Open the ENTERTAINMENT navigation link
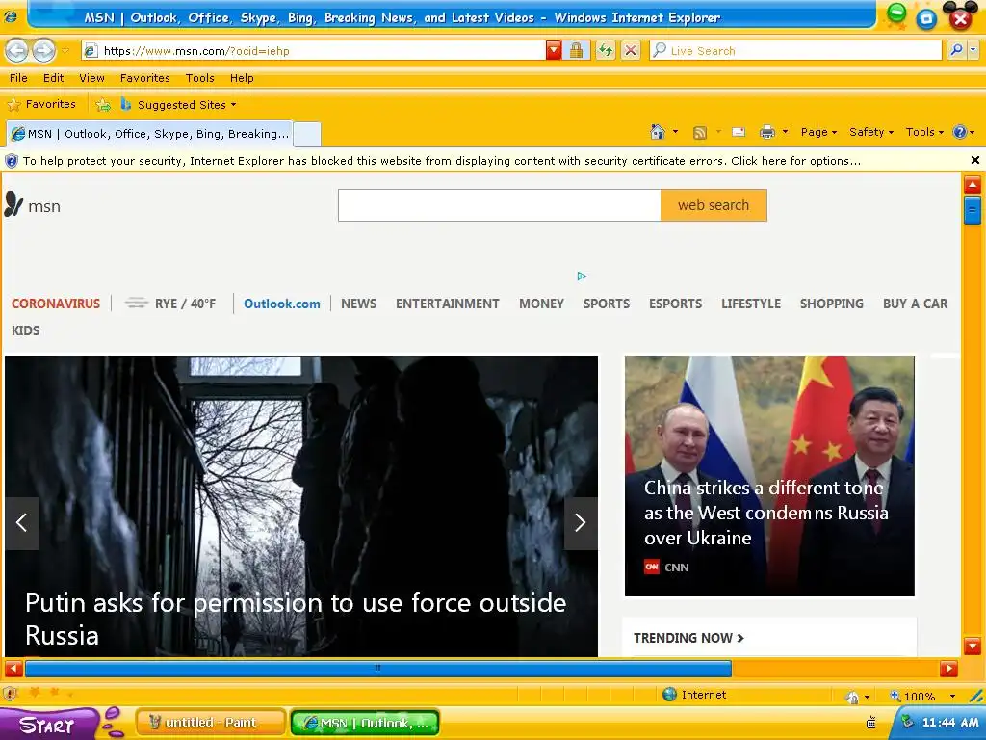The width and height of the screenshot is (986, 740). tap(447, 304)
